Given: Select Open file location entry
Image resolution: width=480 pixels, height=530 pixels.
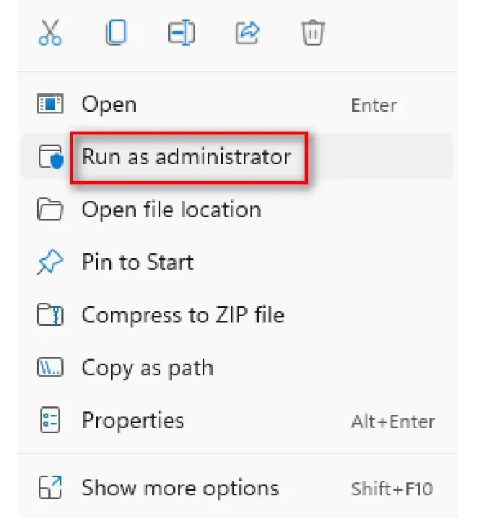Looking at the screenshot, I should (171, 210).
